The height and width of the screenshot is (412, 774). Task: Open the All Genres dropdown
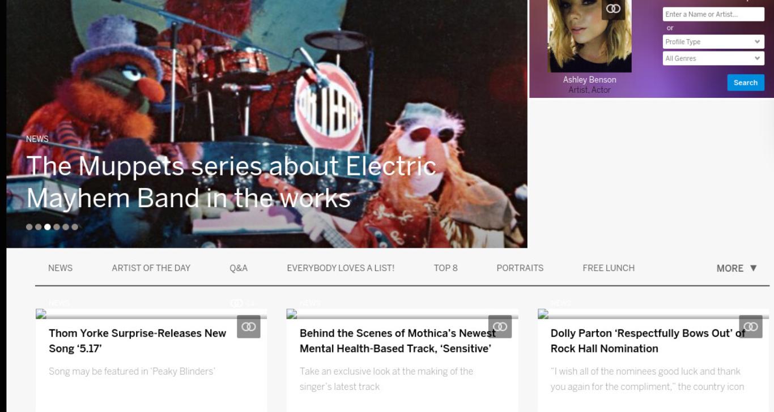click(x=713, y=58)
